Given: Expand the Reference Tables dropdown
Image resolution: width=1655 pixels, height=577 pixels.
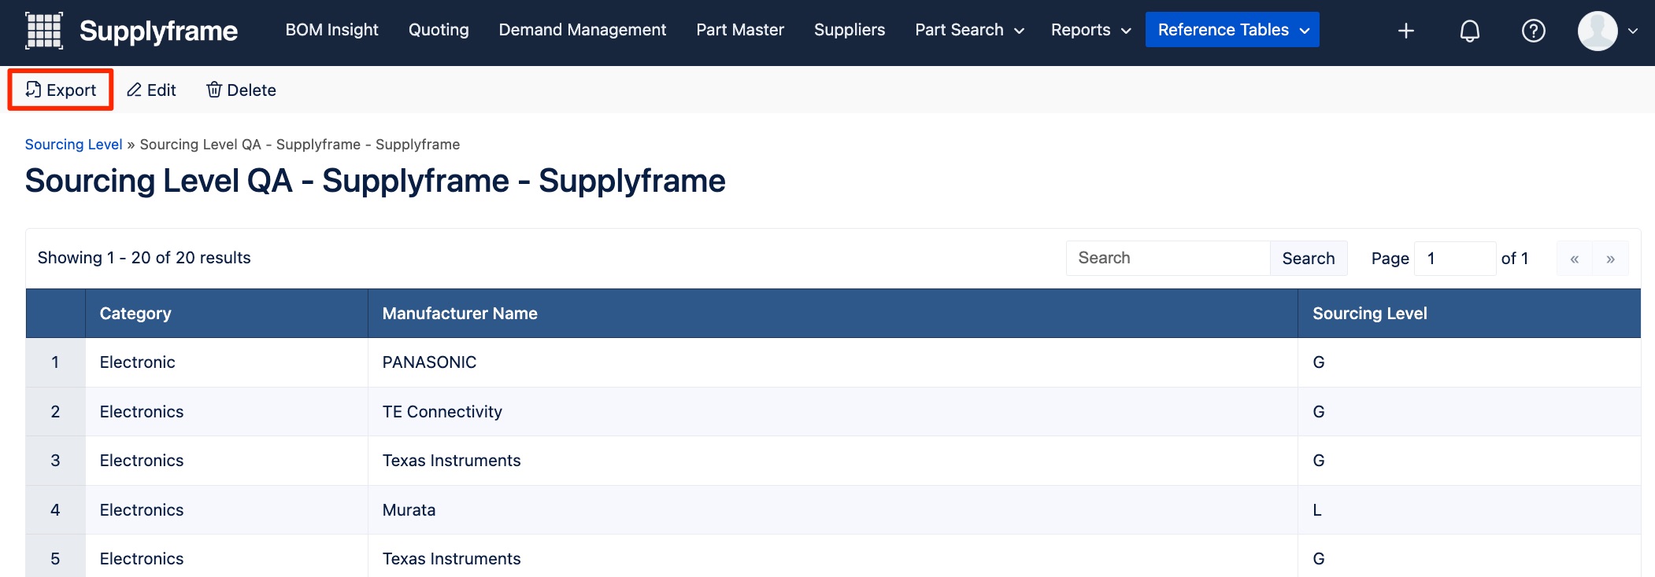Looking at the screenshot, I should pyautogui.click(x=1232, y=30).
